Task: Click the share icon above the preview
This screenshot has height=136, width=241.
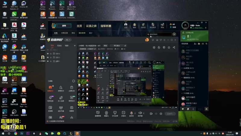Action: coord(174,47)
